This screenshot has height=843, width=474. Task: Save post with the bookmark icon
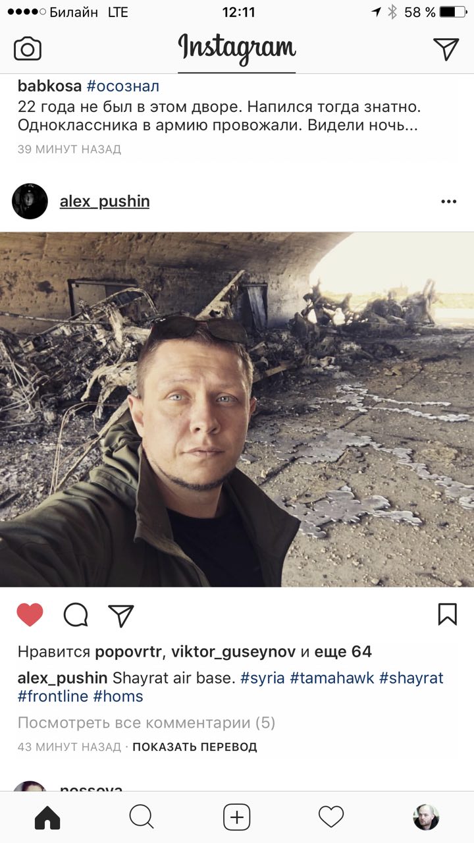pos(448,614)
